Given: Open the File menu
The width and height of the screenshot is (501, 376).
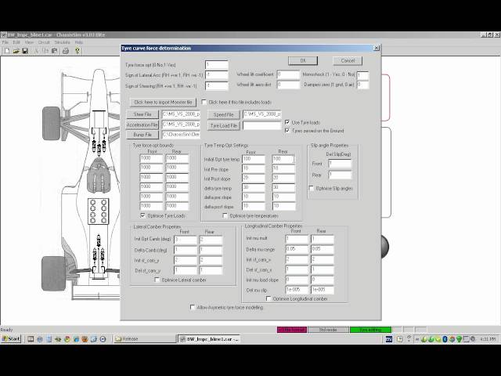Looking at the screenshot, I should [5, 42].
